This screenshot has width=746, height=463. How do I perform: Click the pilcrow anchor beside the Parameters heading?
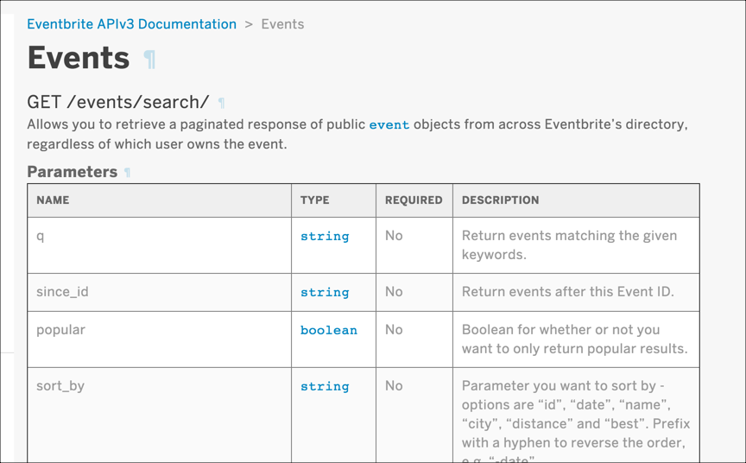(x=128, y=173)
